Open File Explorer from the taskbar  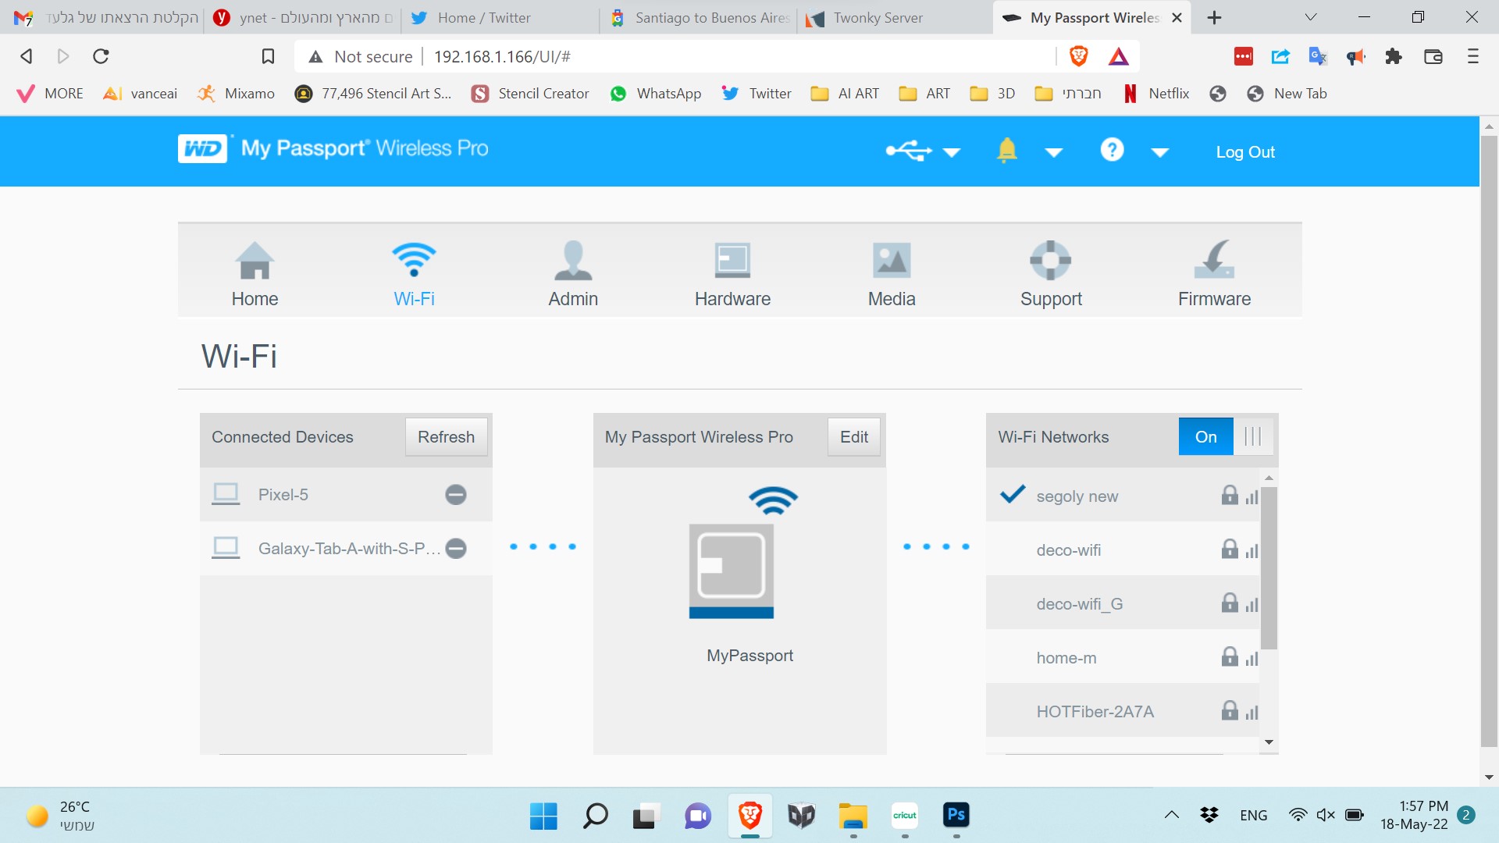853,816
